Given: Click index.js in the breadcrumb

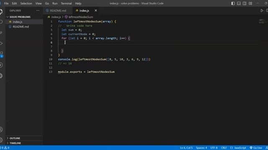Looking at the screenshot, I should pyautogui.click(x=56, y=17).
